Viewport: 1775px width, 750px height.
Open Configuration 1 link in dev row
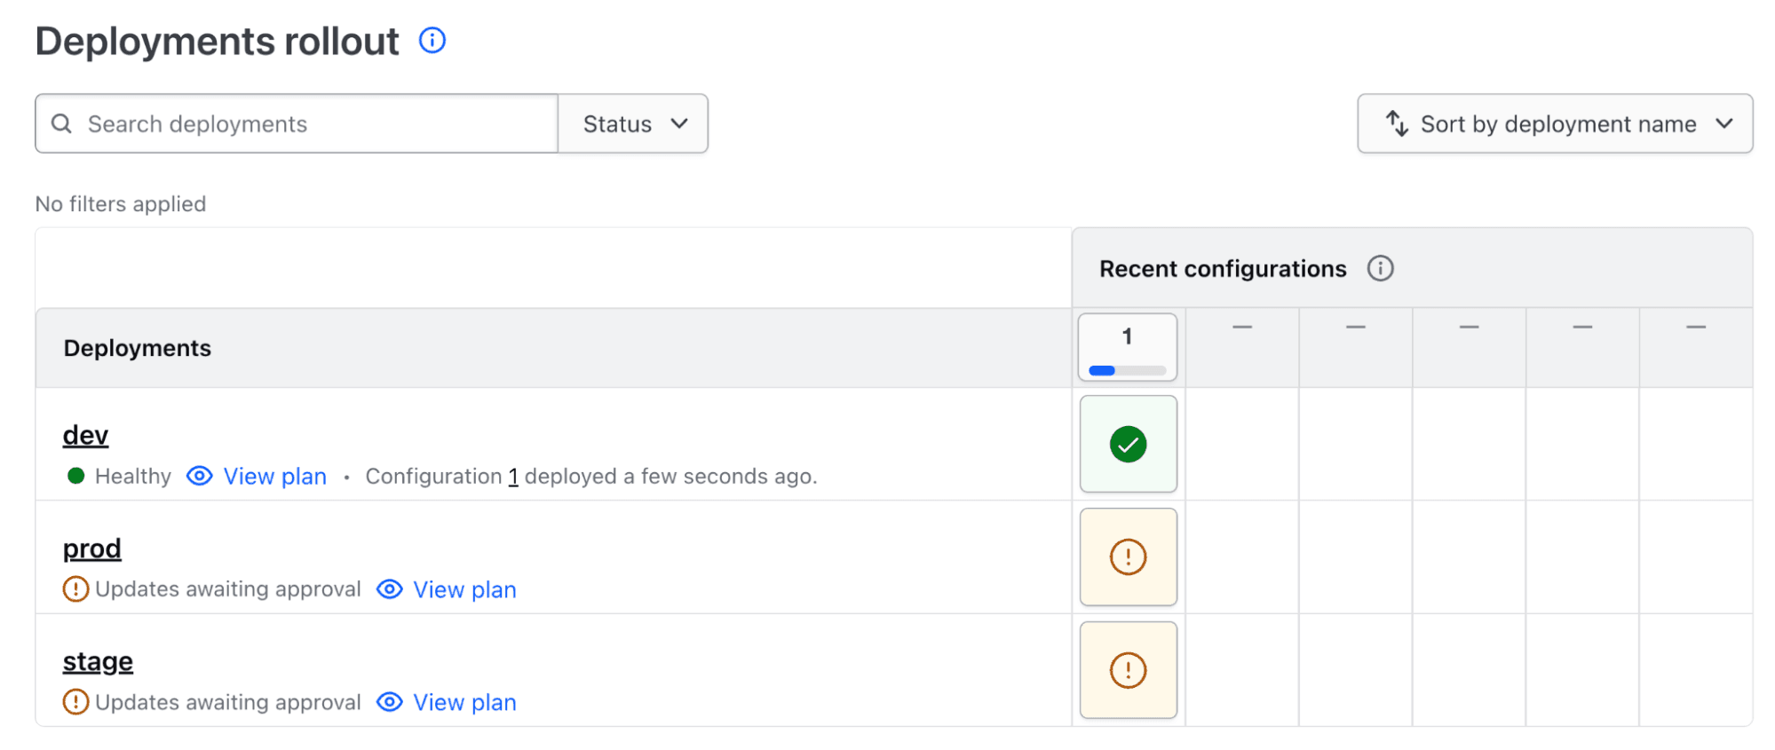pos(512,477)
